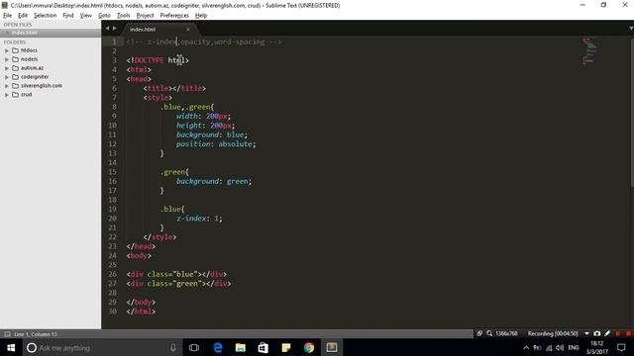Click the recorder magnifier zoom icon
The width and height of the screenshot is (634, 356).
tap(489, 334)
